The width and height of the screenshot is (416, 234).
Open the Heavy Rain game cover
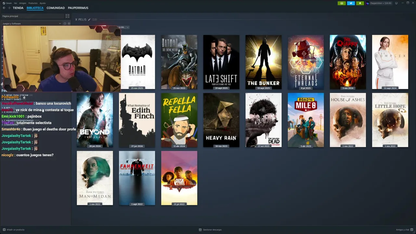tap(221, 120)
